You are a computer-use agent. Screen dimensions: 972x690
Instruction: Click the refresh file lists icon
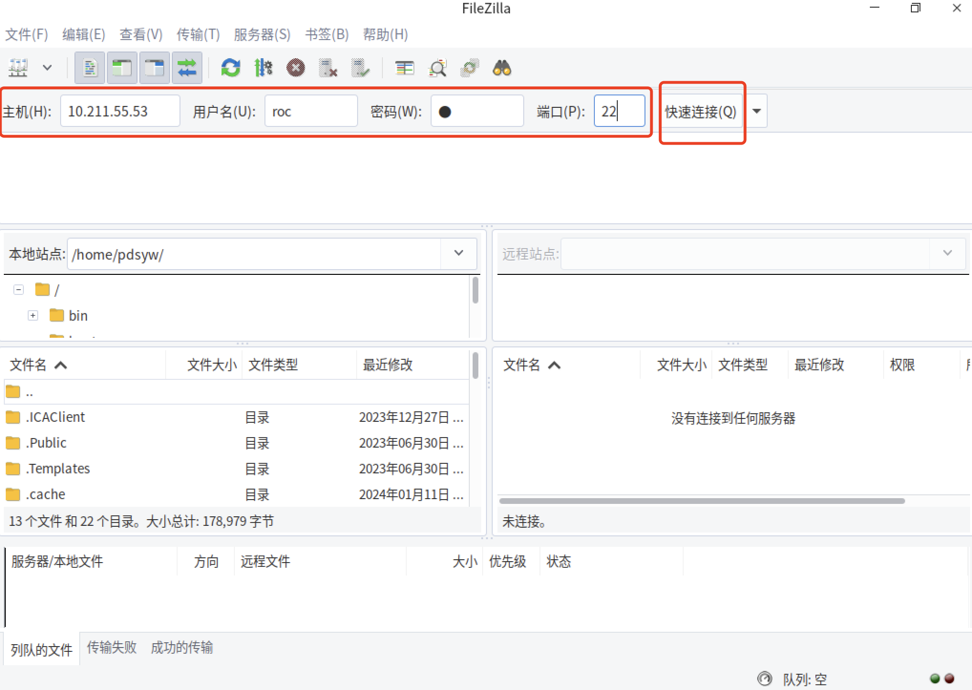click(231, 68)
